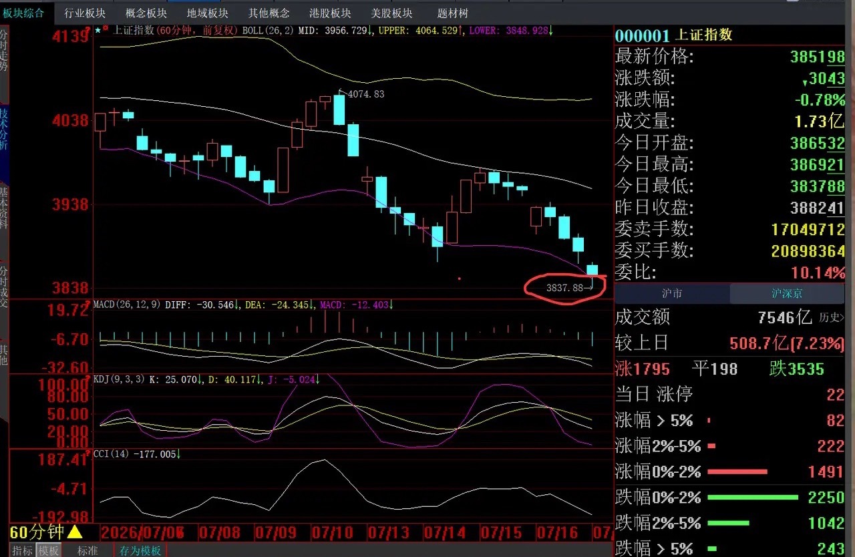
Task: Click the 指标 button at bottom
Action: [x=23, y=550]
